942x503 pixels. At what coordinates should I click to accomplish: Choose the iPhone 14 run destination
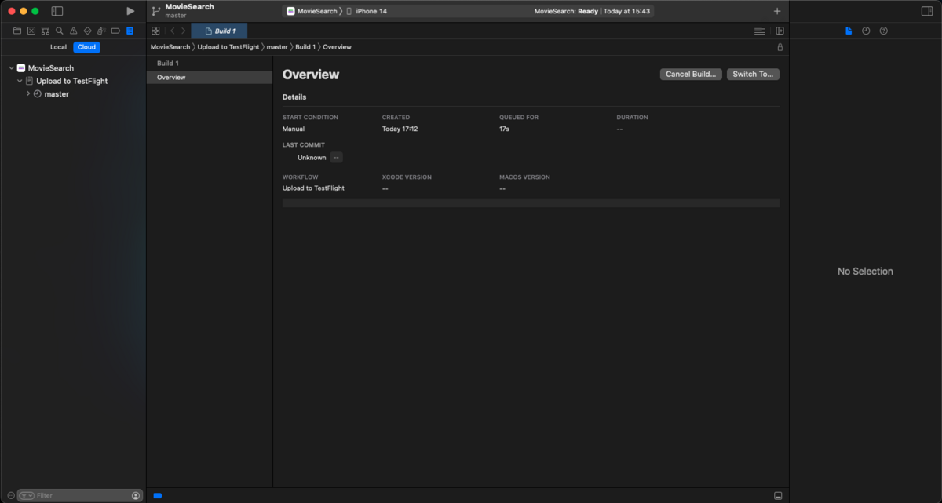click(x=367, y=11)
